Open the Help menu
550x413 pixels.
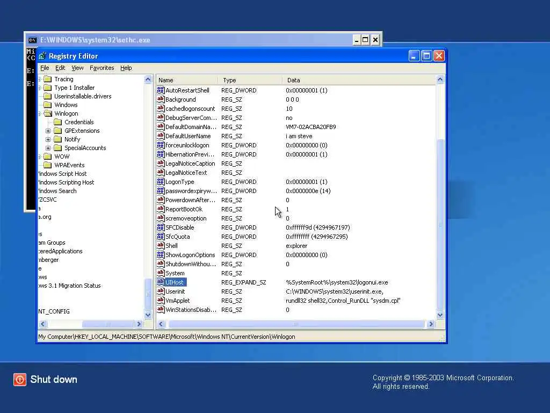(126, 68)
